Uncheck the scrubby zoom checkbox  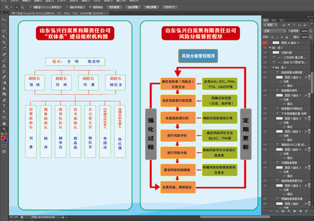tap(91, 7)
